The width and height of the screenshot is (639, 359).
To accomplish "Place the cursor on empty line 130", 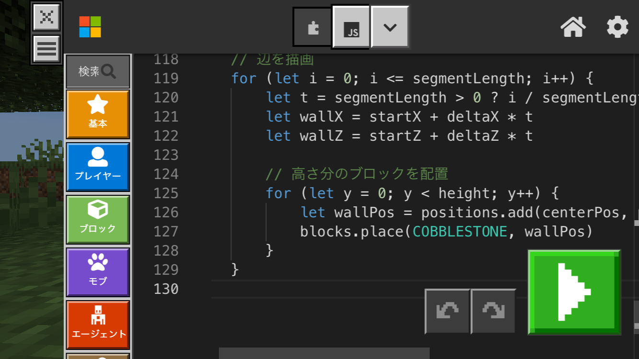I will pos(335,289).
